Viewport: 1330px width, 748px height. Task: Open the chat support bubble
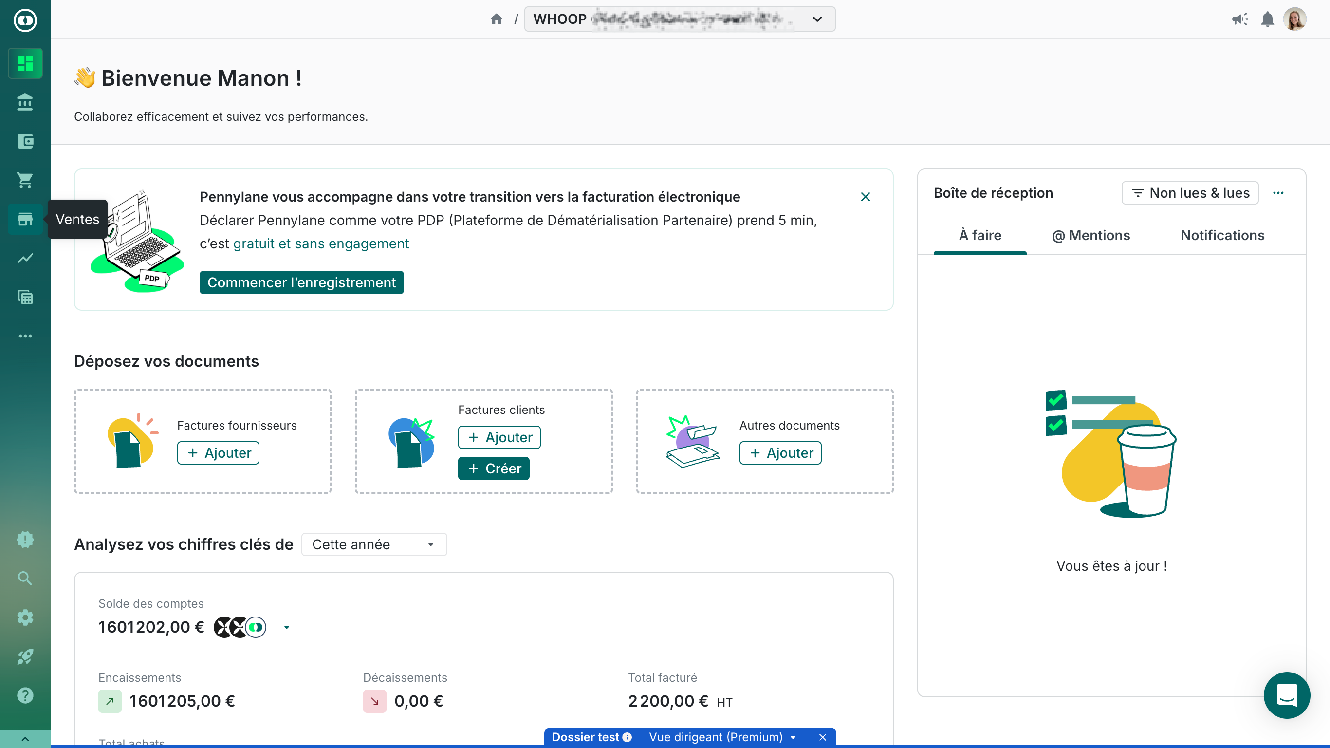(x=1286, y=695)
